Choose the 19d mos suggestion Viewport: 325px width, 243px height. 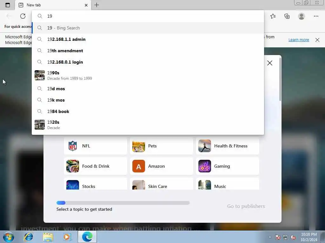tap(148, 89)
